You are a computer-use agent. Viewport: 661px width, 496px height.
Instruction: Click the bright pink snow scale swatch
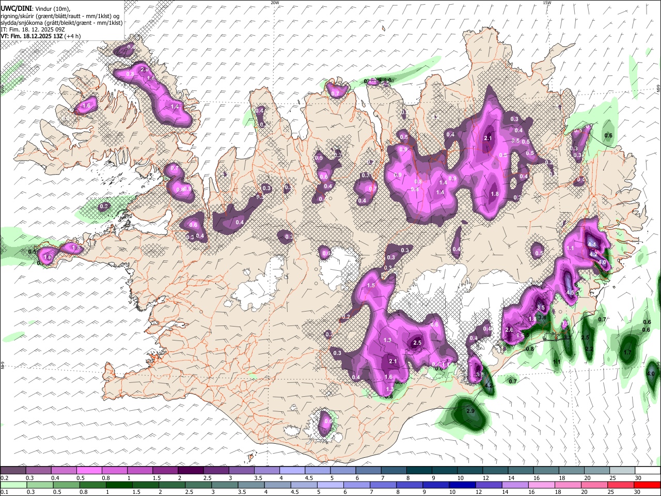[x=89, y=470]
